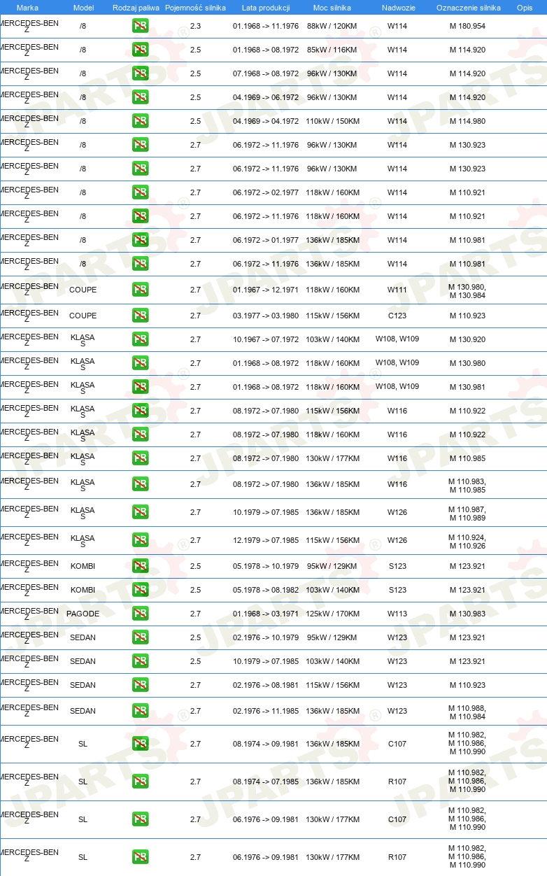
Task: Click the production dates 10.1967 -> 07.1972
Action: pos(266,340)
